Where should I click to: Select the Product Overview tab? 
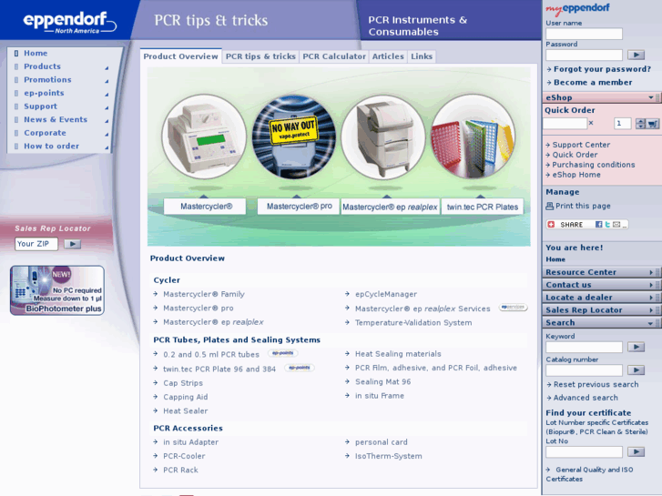(180, 56)
